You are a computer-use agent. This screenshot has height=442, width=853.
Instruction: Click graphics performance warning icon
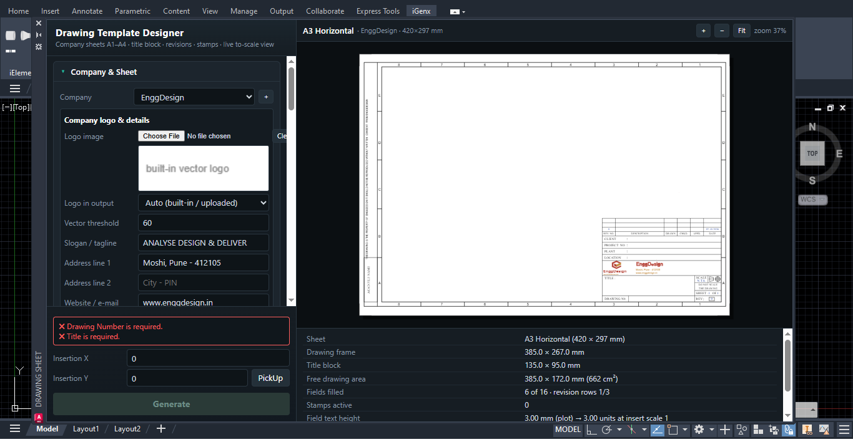pyautogui.click(x=824, y=430)
